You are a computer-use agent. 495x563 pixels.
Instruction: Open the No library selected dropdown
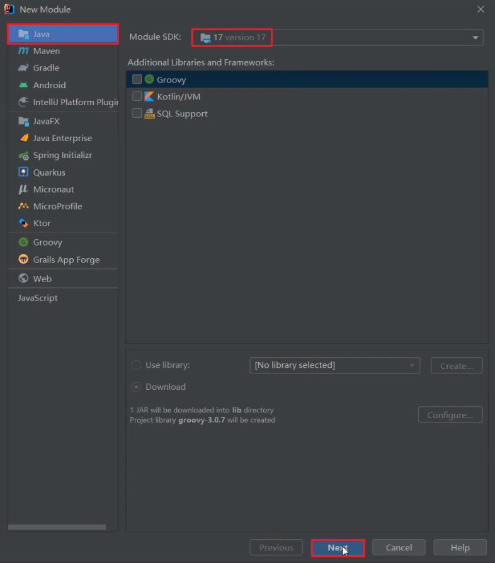pos(334,365)
